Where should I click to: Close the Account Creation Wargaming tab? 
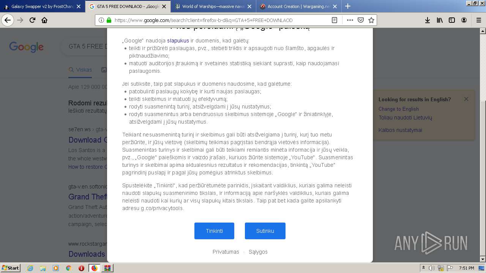[x=335, y=6]
